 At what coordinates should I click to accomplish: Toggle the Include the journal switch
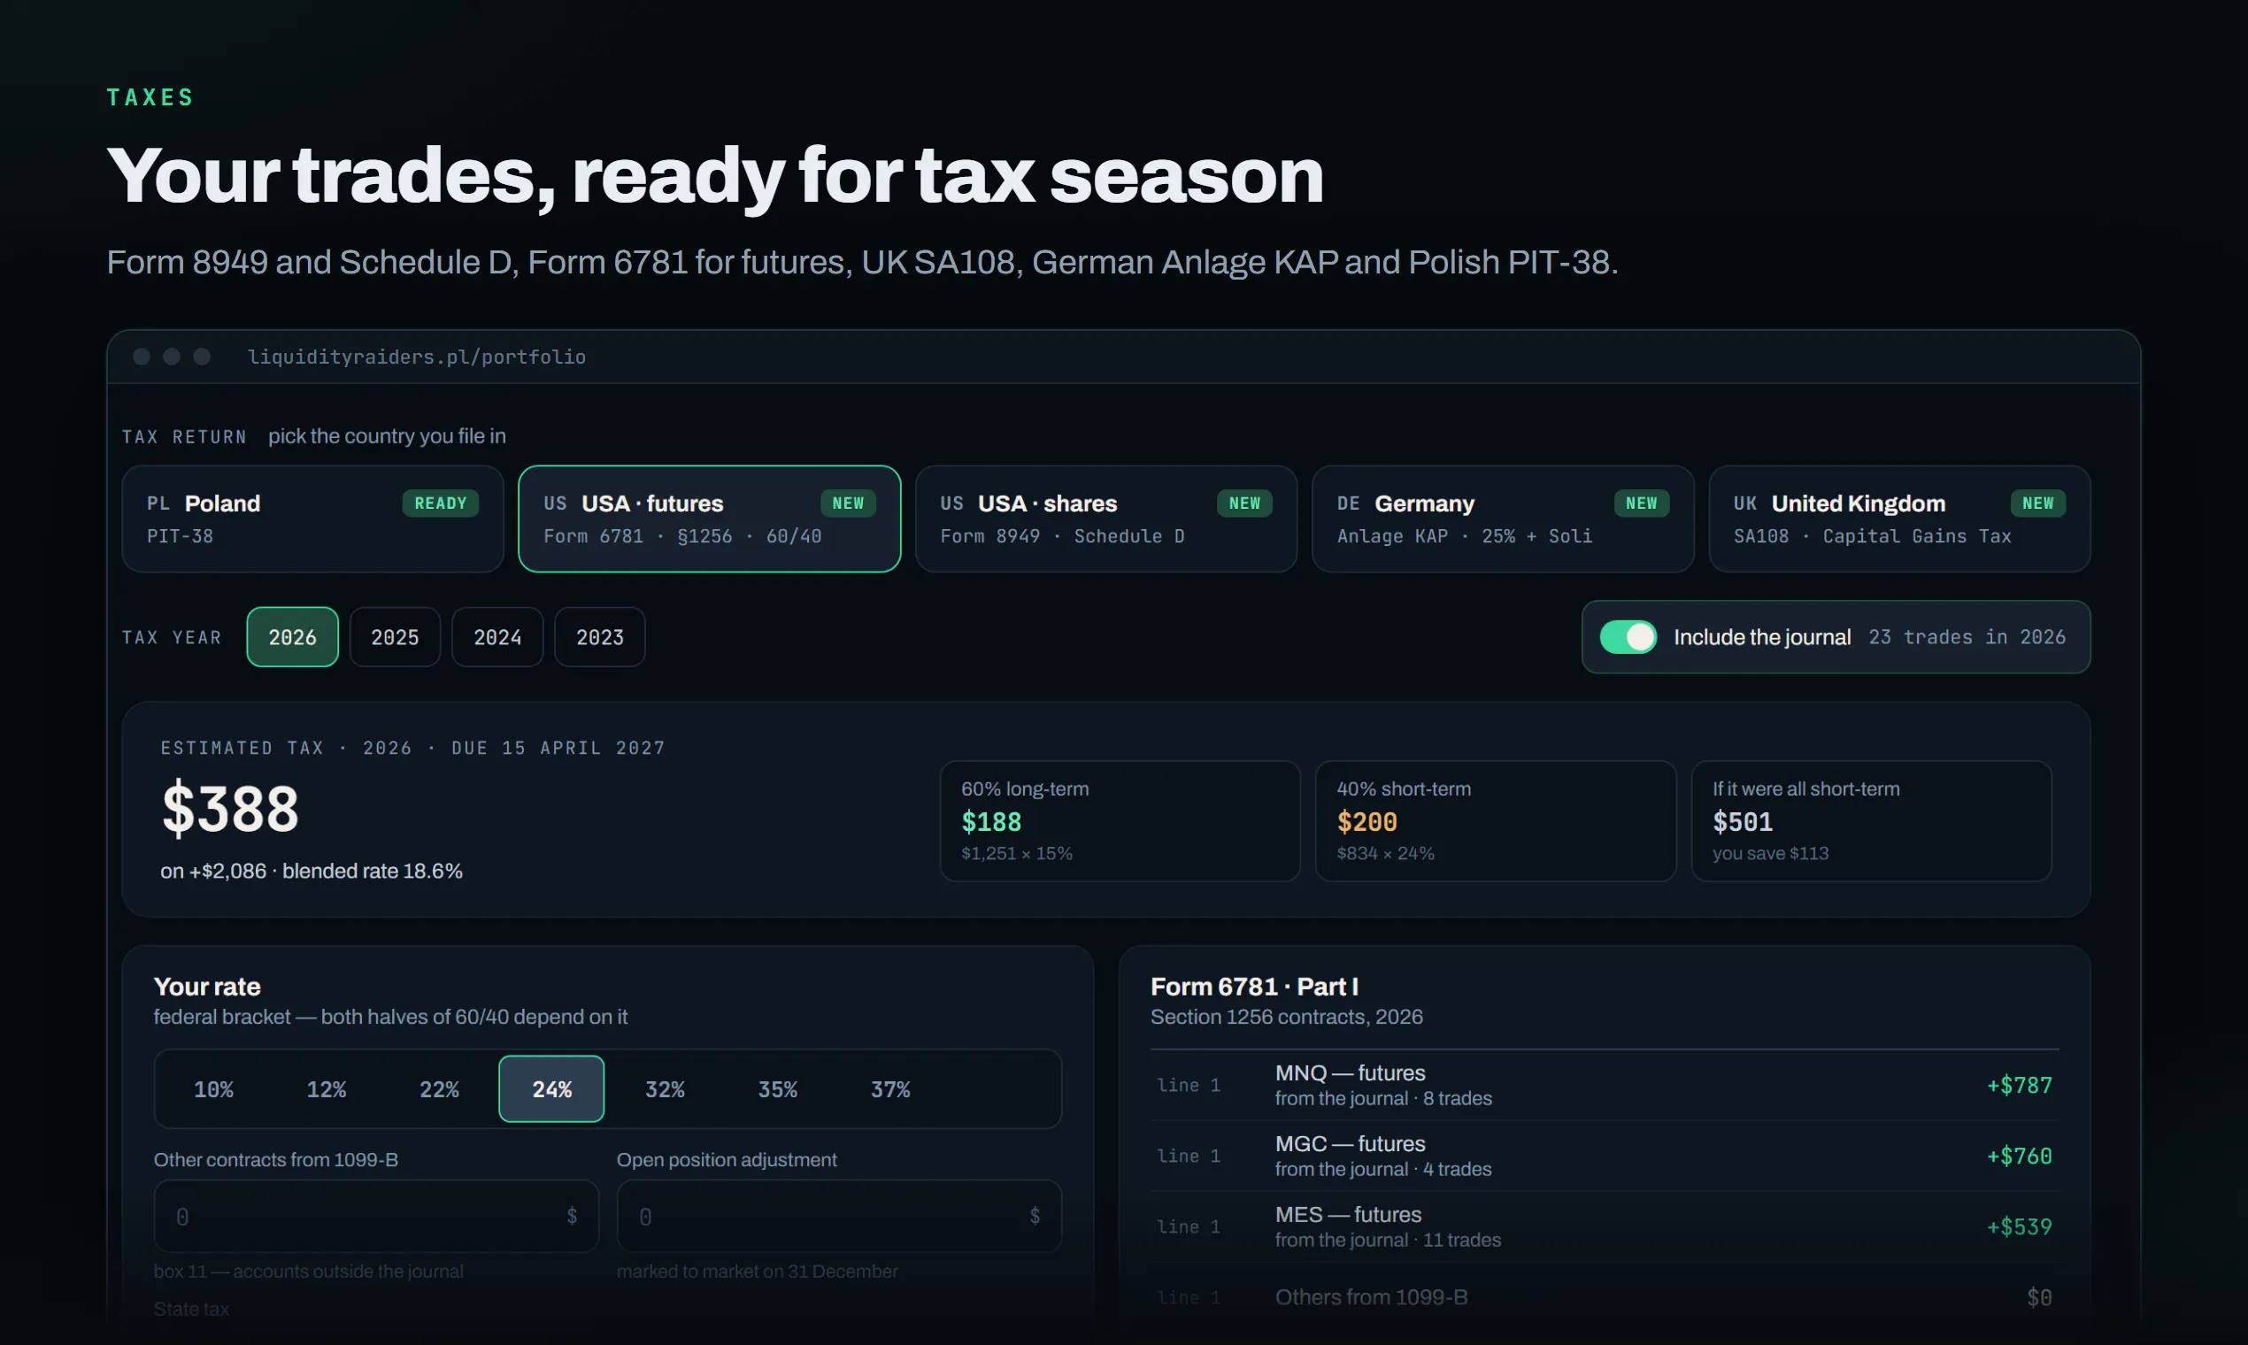pos(1627,637)
